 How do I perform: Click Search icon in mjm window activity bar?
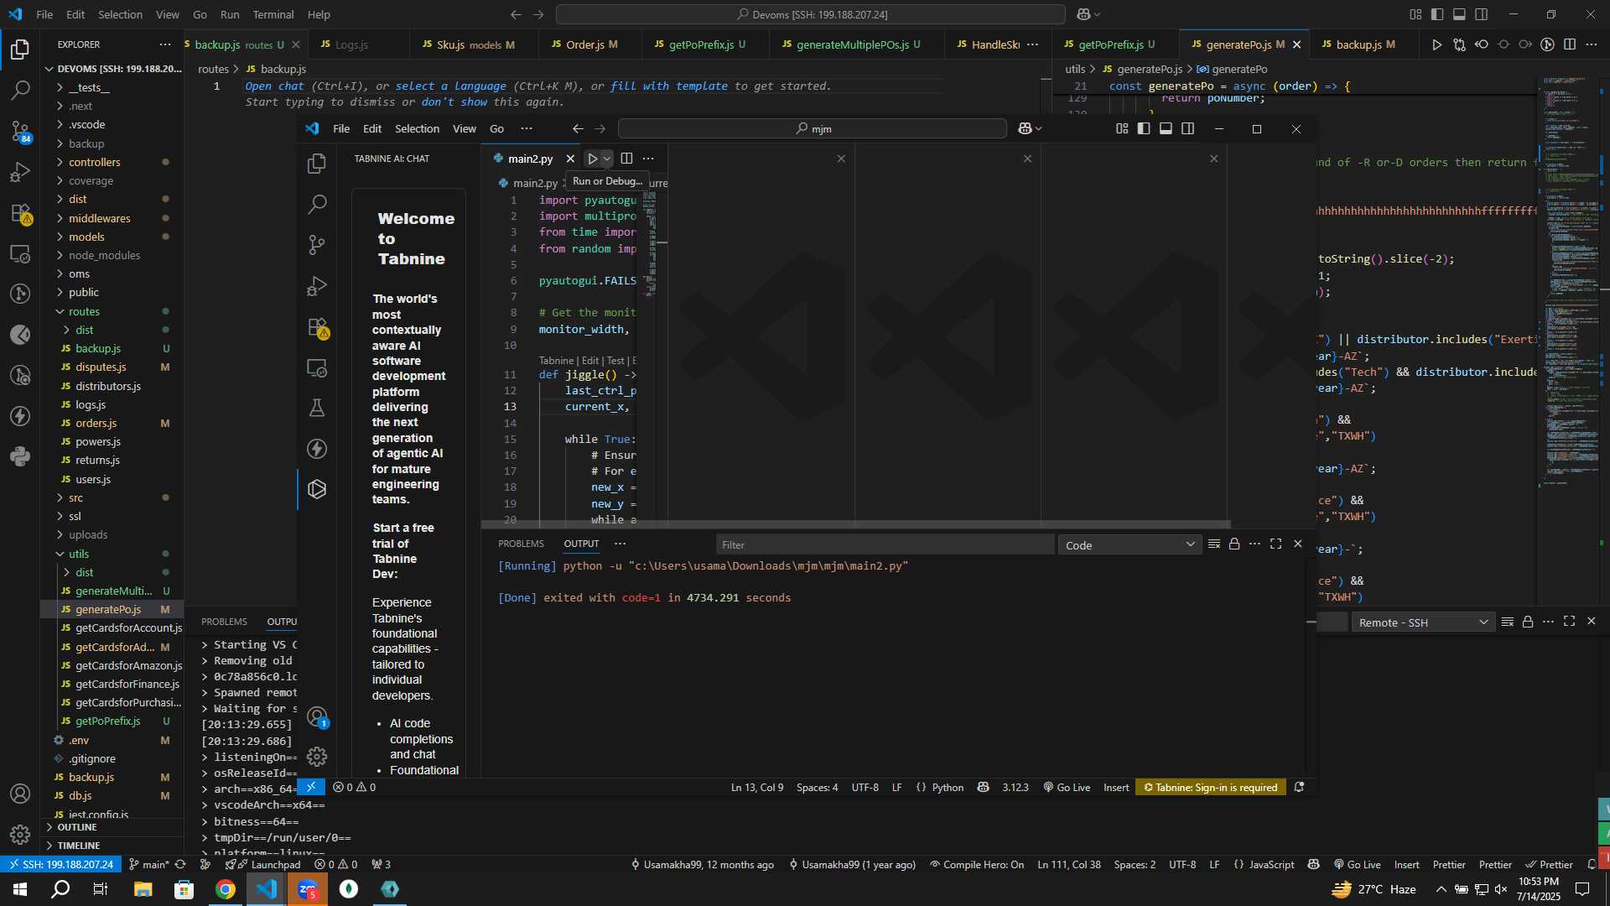pyautogui.click(x=317, y=204)
